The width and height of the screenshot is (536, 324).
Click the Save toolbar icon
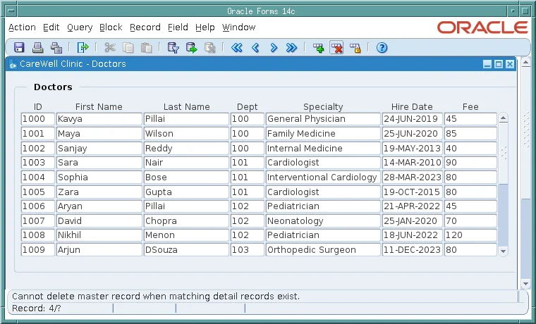[x=19, y=47]
